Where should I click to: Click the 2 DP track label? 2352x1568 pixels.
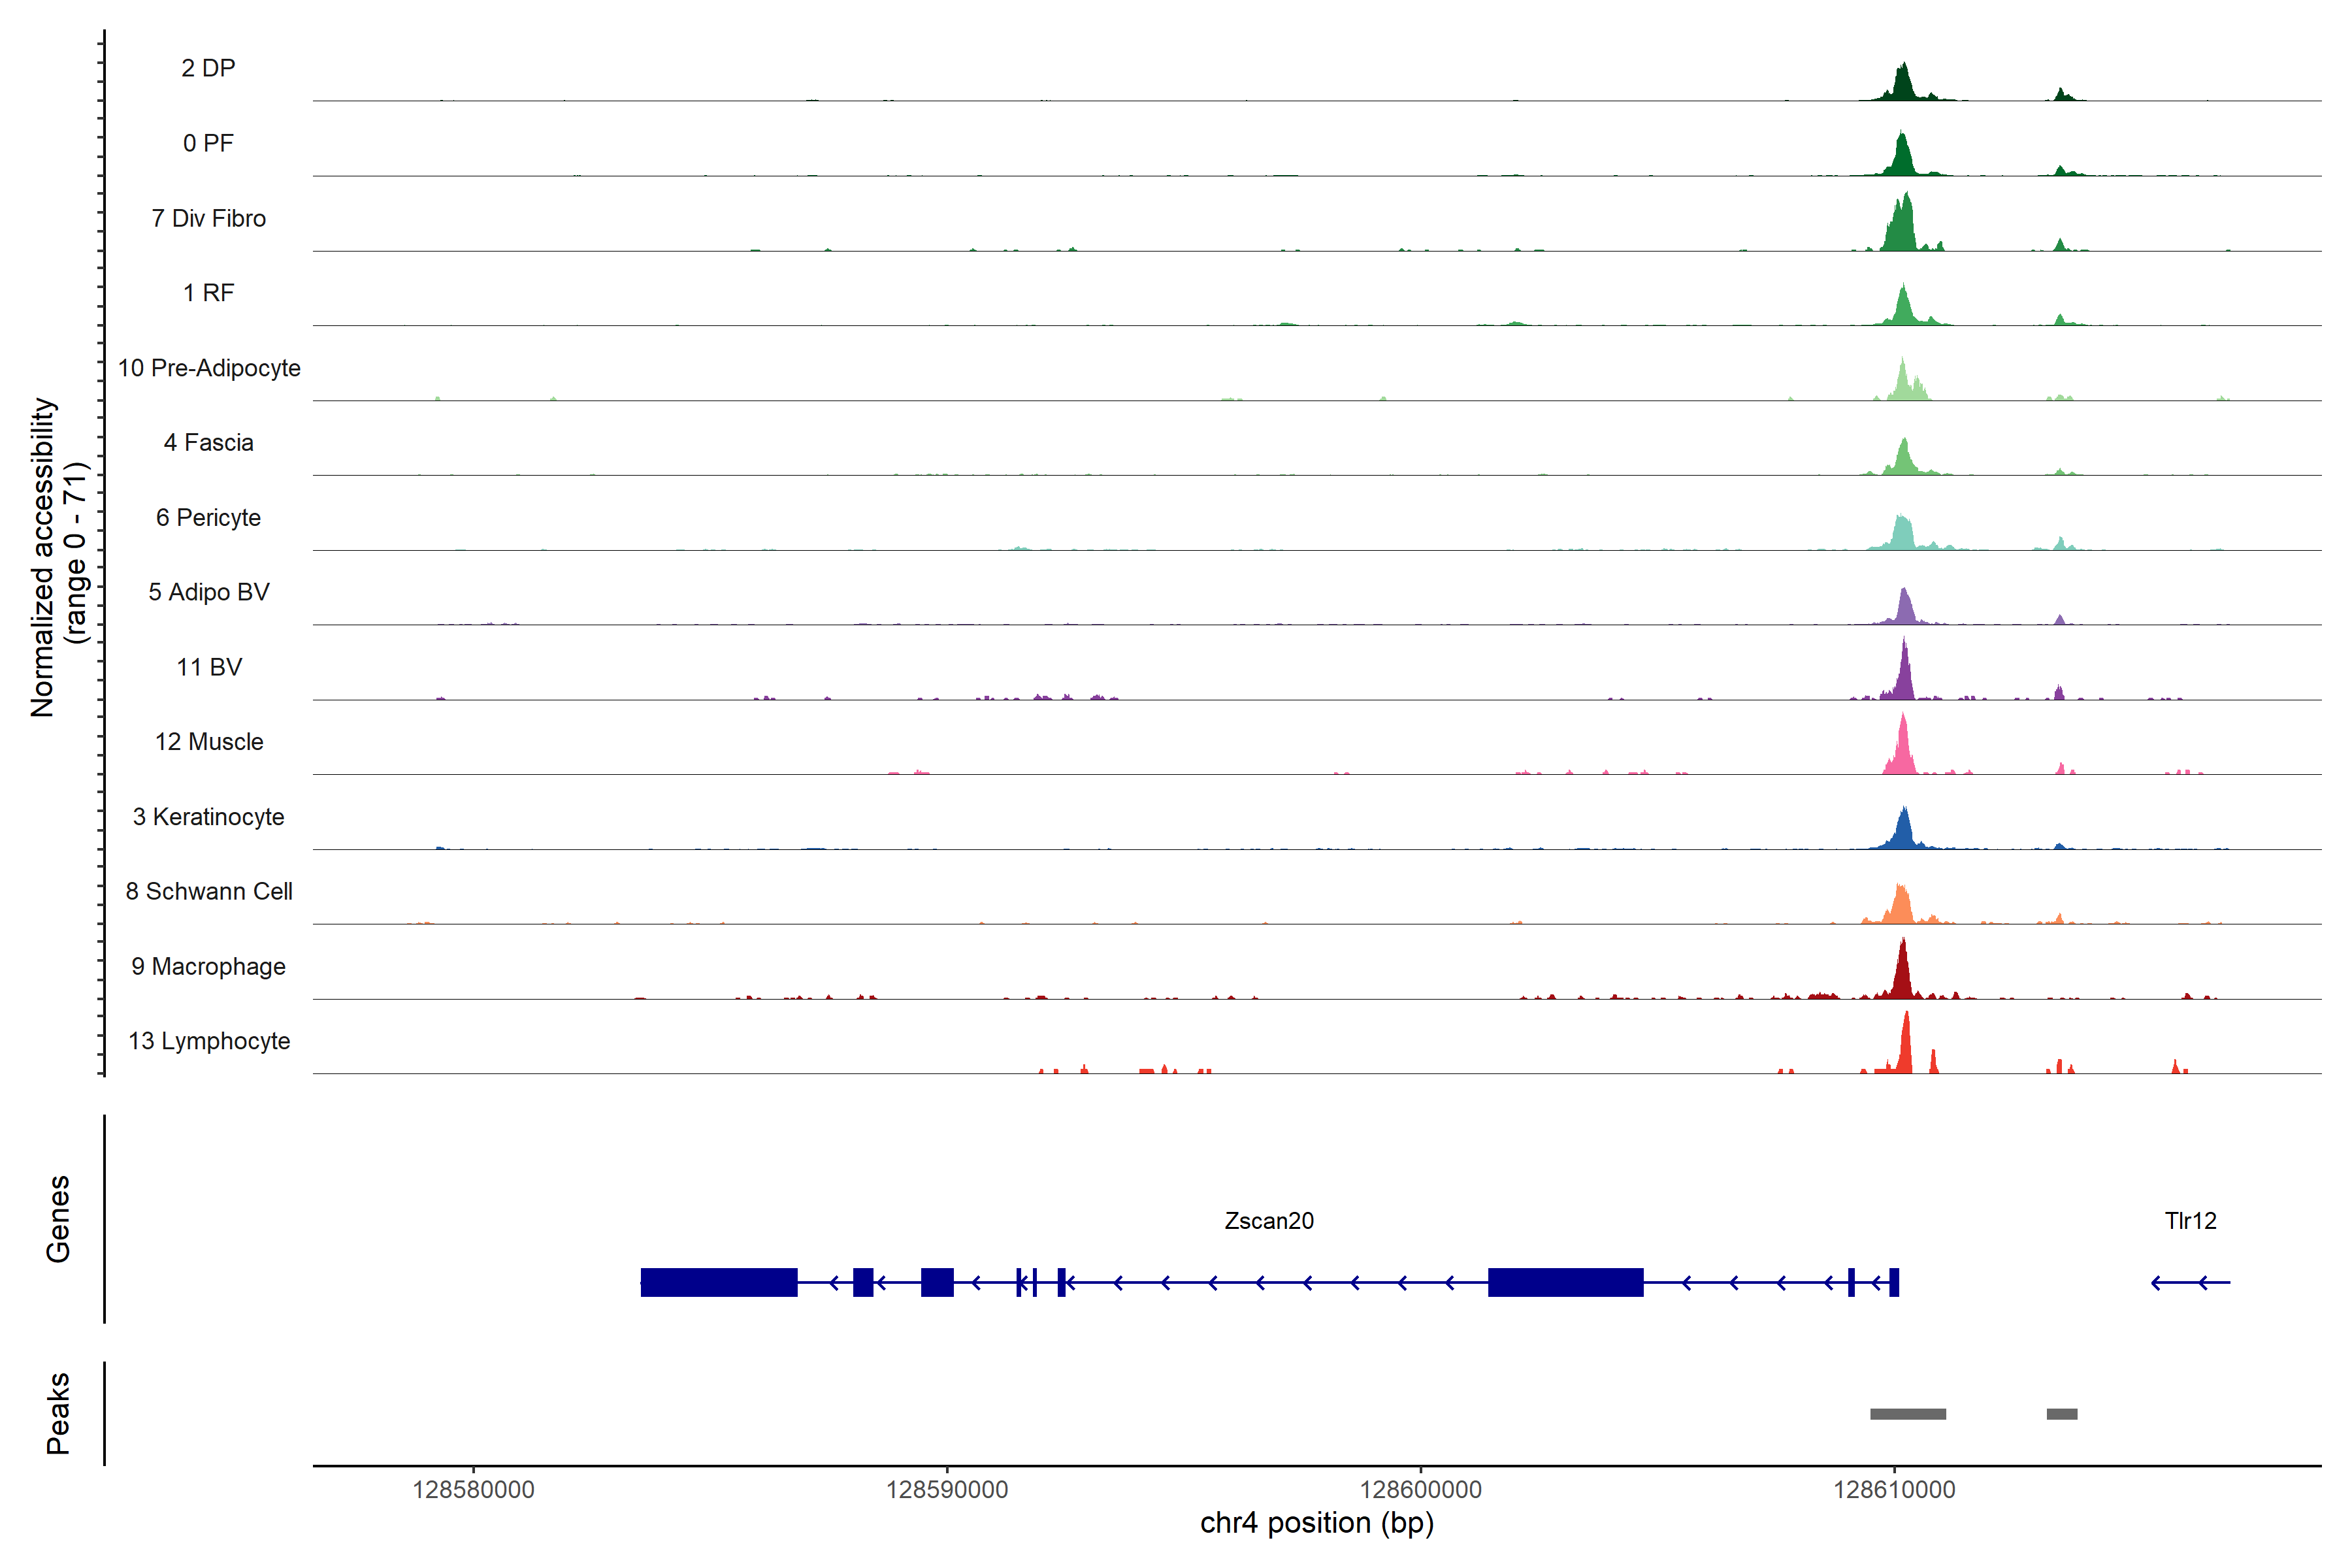[x=208, y=68]
